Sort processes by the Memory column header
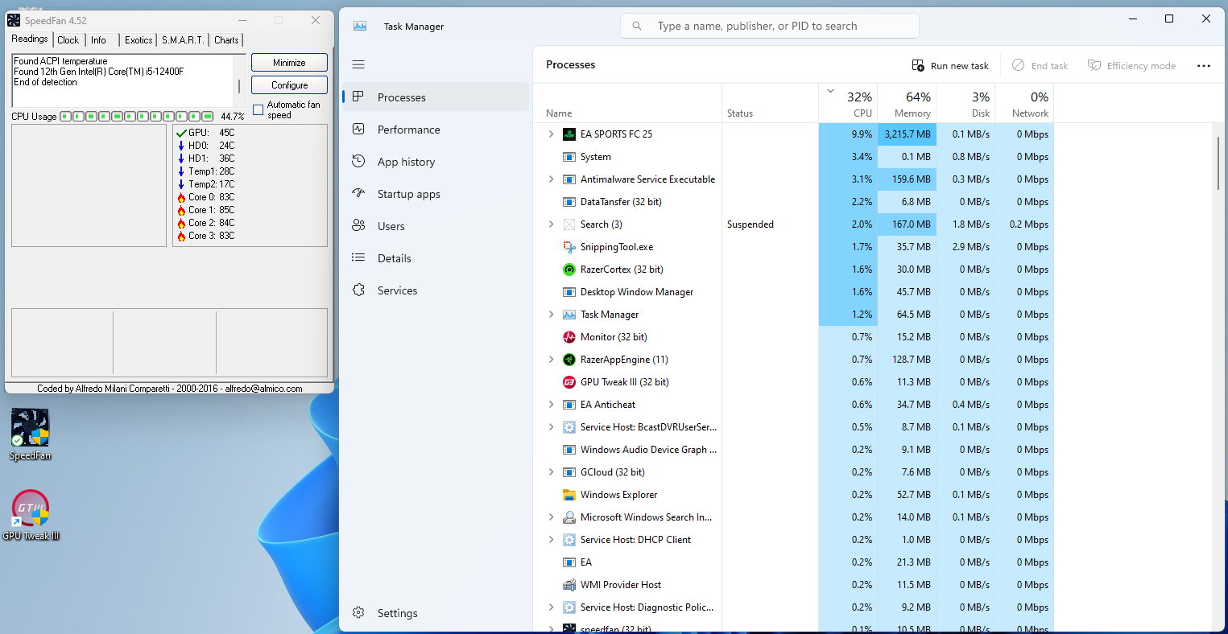The height and width of the screenshot is (634, 1228). tap(907, 104)
